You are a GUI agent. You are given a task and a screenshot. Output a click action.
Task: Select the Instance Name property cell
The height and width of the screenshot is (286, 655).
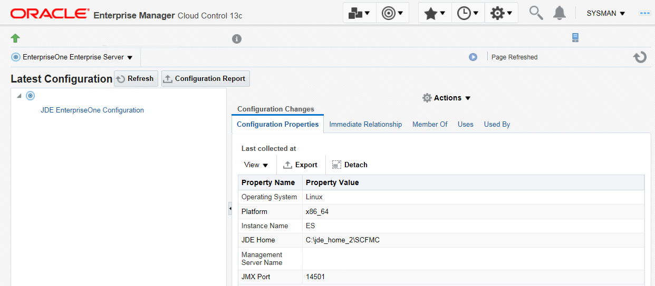click(270, 226)
